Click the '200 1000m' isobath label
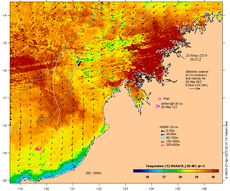Image resolution: width=230 pixels, height=191 pixels. point(93,173)
